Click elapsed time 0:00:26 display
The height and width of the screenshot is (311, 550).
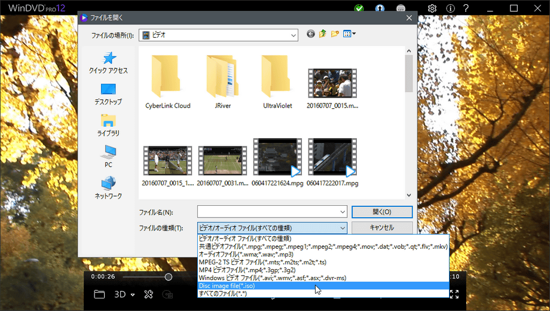103,276
